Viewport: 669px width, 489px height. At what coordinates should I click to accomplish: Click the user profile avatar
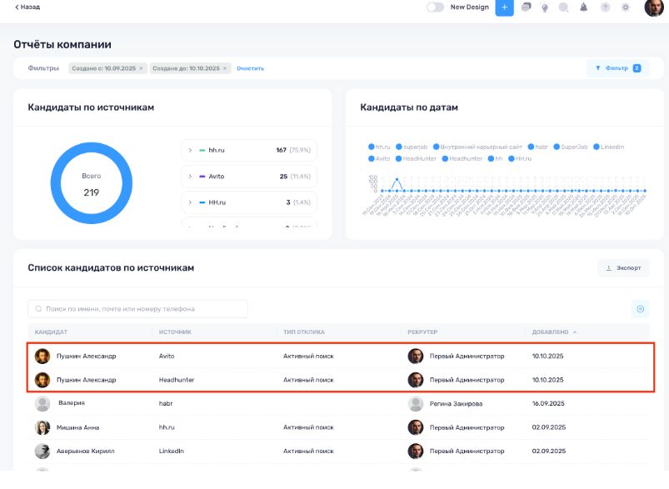(653, 7)
